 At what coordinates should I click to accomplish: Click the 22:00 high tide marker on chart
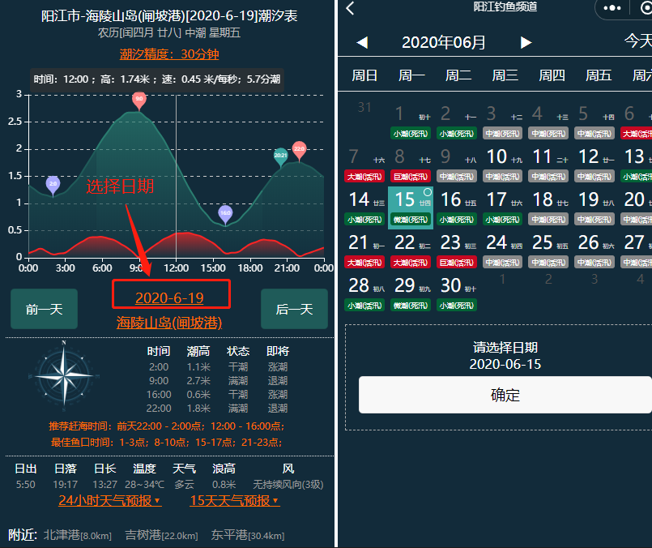coord(299,150)
